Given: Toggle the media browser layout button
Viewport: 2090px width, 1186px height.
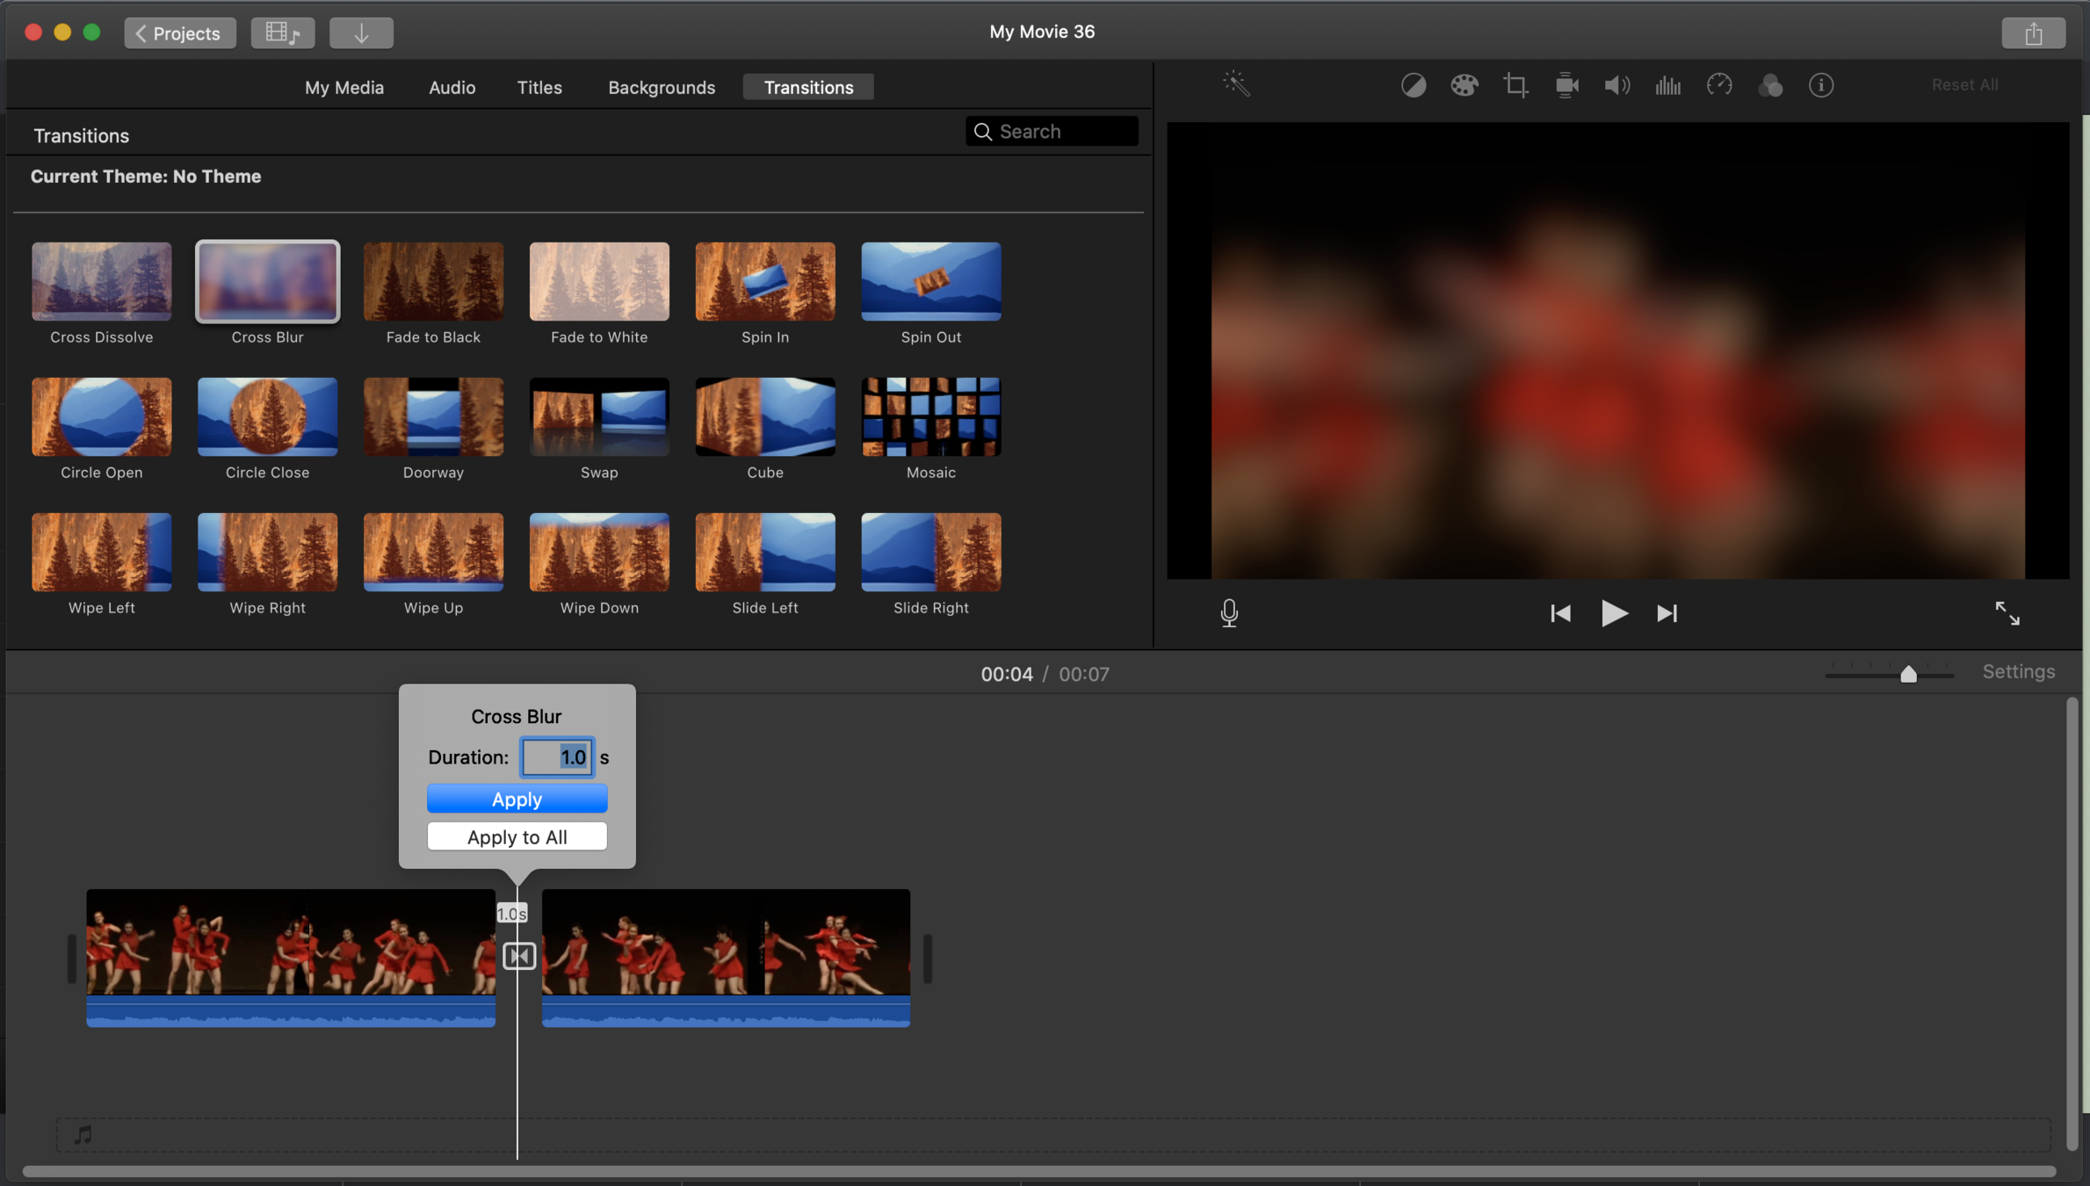Looking at the screenshot, I should click(x=283, y=33).
